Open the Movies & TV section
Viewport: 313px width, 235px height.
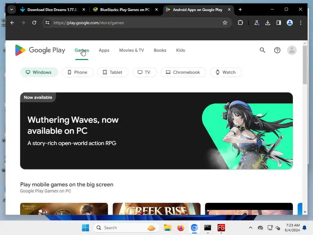click(131, 50)
